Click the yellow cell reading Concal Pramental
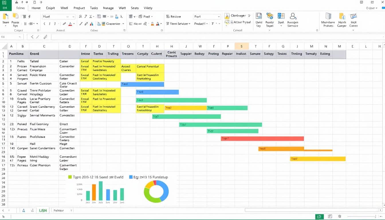The height and width of the screenshot is (220, 385). 150,68
